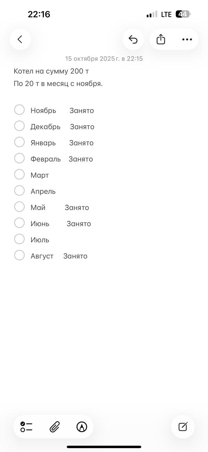
Task: Check the Ноябрь checklist circle
Action: tap(19, 110)
